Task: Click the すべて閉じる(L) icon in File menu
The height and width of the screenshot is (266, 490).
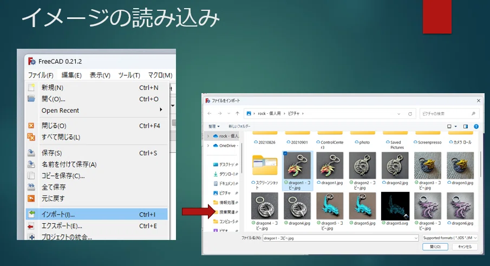Action: (x=31, y=137)
